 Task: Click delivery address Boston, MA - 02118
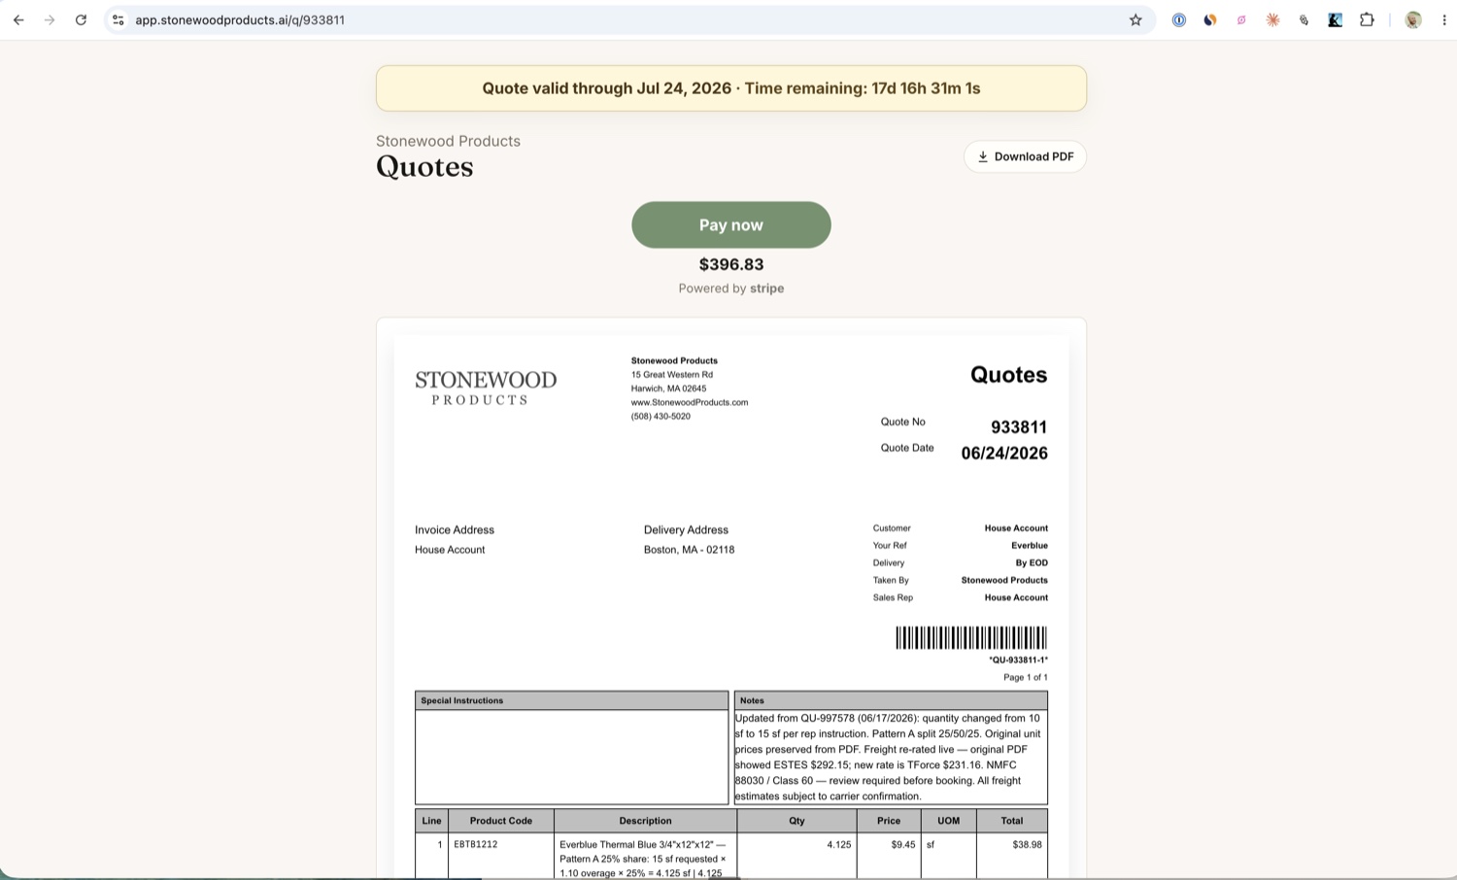pyautogui.click(x=689, y=550)
